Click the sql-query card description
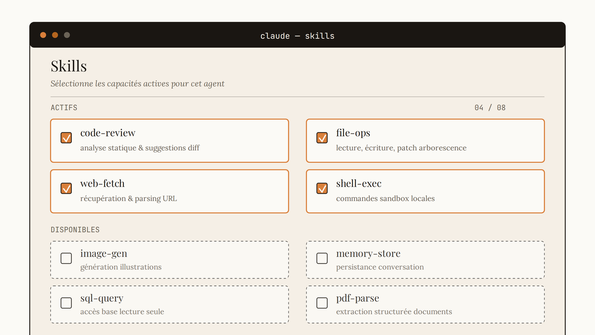The width and height of the screenshot is (595, 335). tap(122, 312)
